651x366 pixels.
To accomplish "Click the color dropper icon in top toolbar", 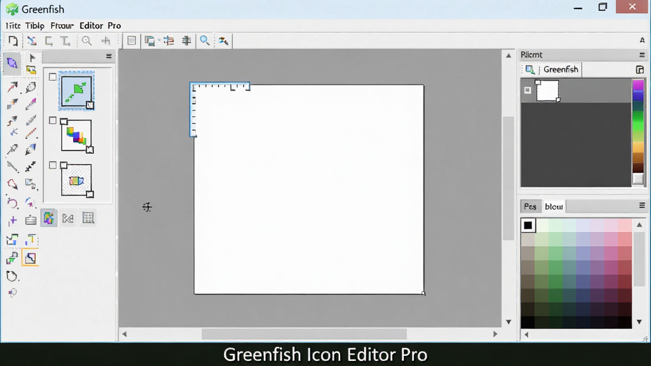I will coord(223,41).
